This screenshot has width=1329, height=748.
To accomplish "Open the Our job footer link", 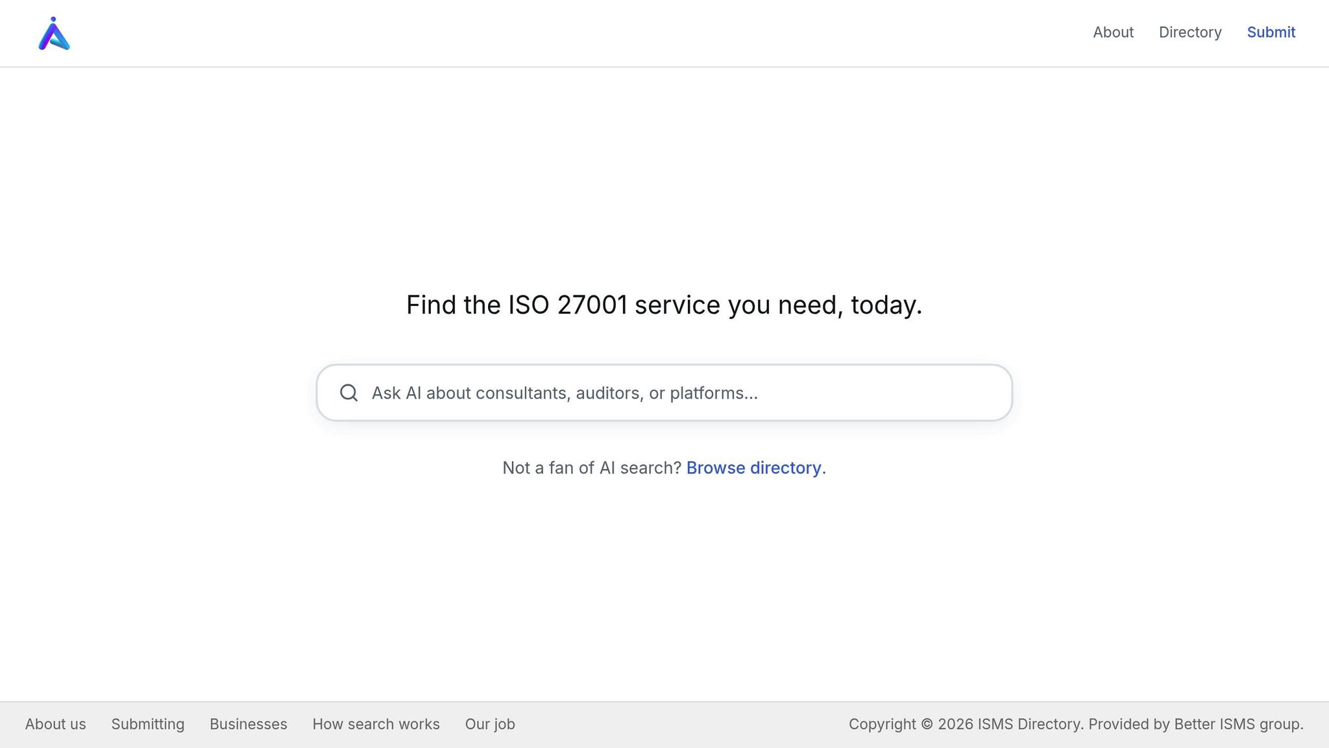I will (489, 723).
